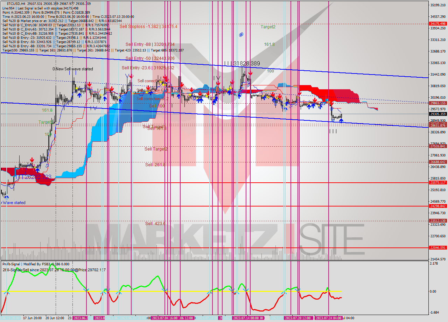
Task: Click the 0 New Sell wave started annotation
Action: (x=73, y=69)
